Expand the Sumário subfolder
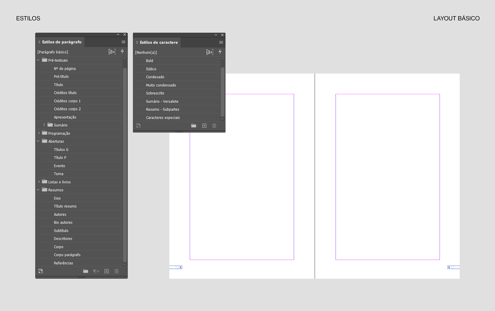495x311 pixels. tap(44, 125)
